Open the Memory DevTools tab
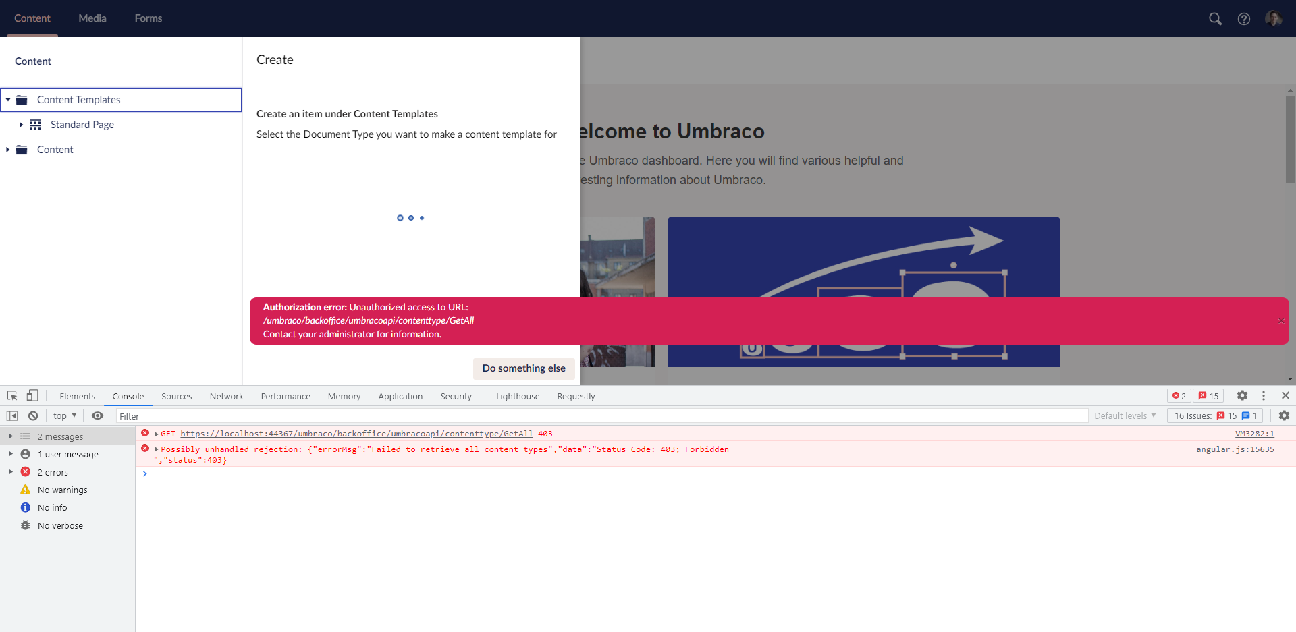The image size is (1296, 632). (x=344, y=396)
